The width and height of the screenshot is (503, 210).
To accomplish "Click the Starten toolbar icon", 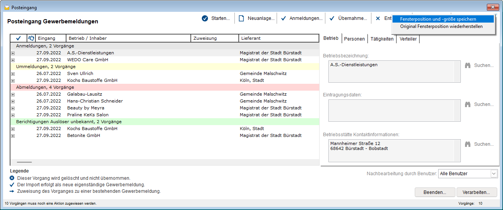I will 205,18.
